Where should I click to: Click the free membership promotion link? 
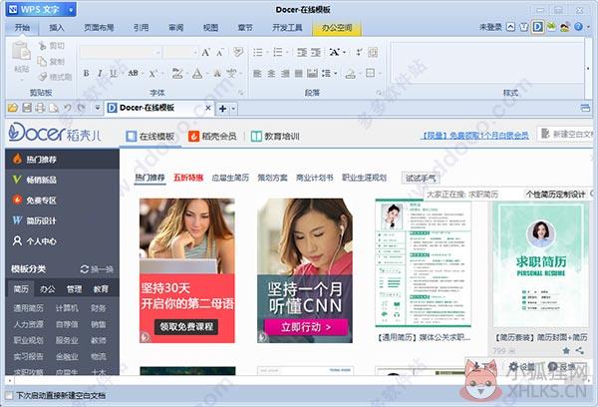pyautogui.click(x=474, y=135)
